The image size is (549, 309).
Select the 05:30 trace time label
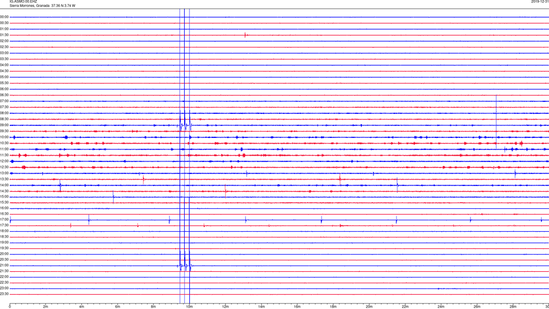pos(4,82)
